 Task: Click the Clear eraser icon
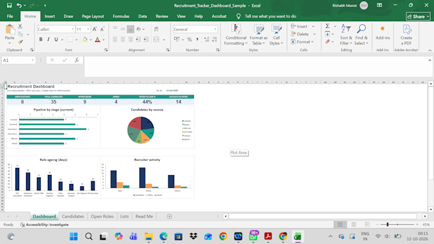(x=327, y=42)
